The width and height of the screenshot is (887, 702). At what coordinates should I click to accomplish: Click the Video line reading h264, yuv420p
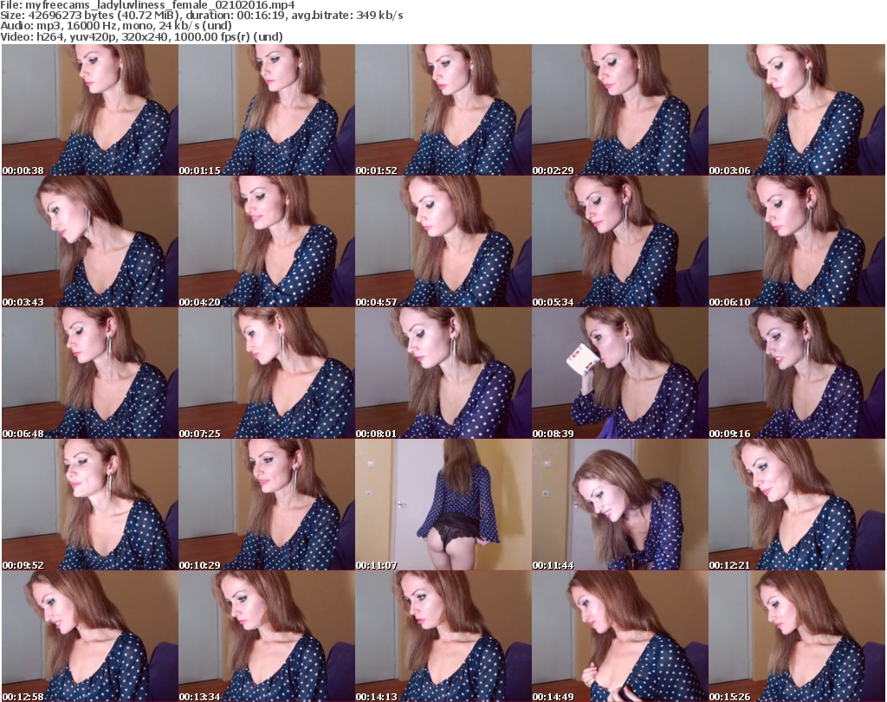click(141, 36)
